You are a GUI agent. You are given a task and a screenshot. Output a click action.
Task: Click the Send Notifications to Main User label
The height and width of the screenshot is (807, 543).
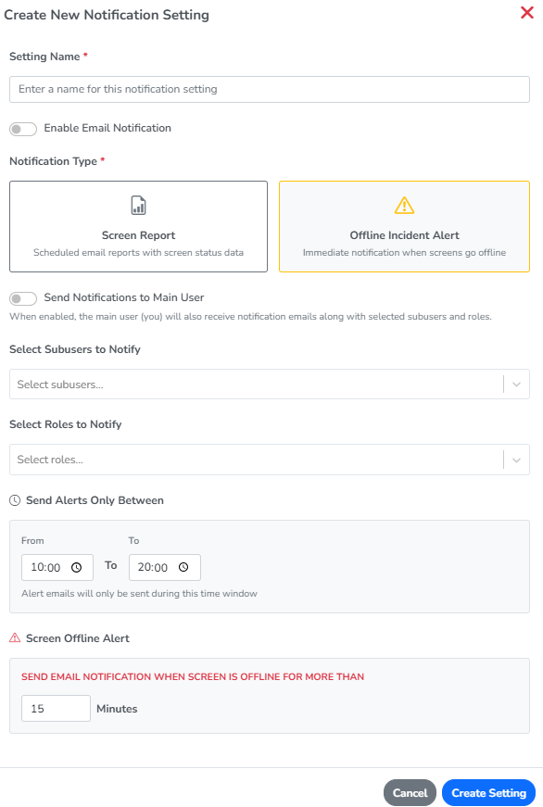[124, 297]
